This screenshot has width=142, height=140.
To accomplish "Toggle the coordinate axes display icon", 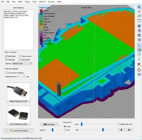I will click(139, 45).
